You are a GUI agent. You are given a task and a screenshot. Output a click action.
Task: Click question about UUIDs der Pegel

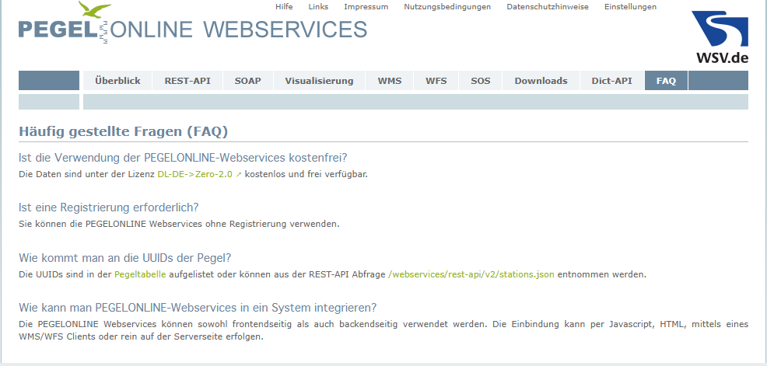[x=124, y=257]
